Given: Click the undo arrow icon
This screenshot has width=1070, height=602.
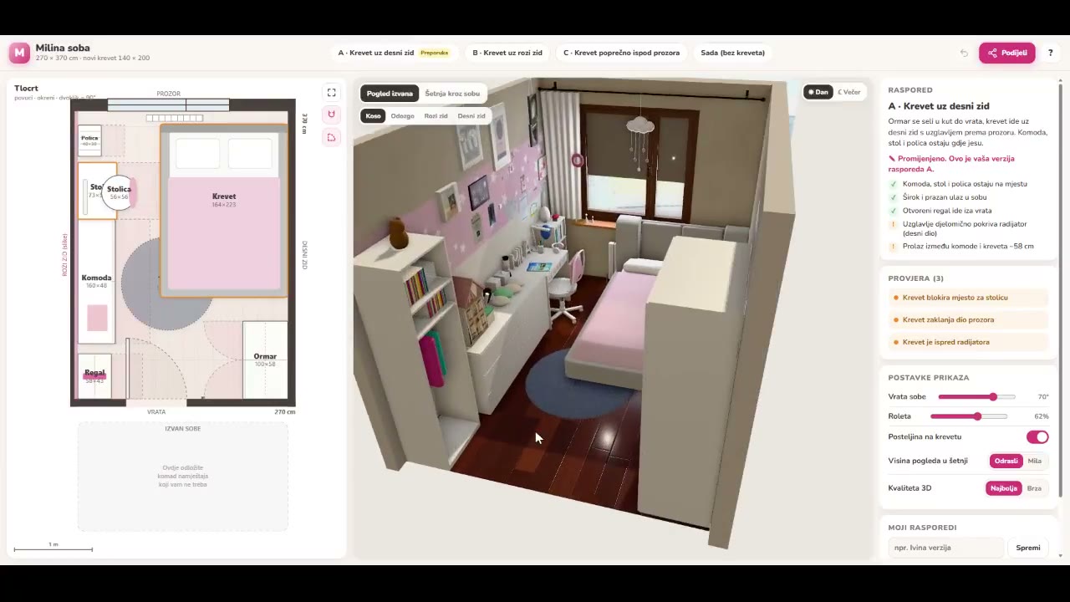Looking at the screenshot, I should [x=964, y=53].
